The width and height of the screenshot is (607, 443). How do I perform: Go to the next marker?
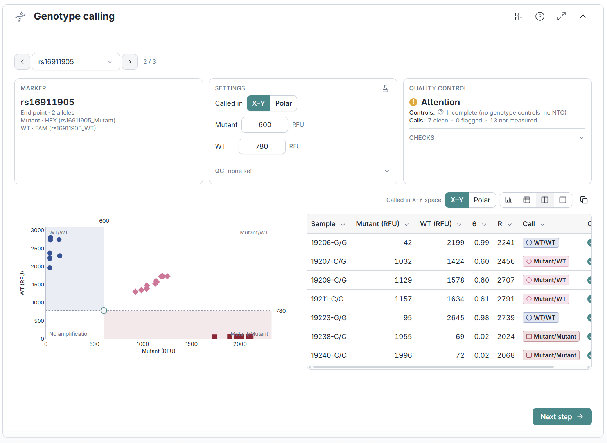(130, 62)
